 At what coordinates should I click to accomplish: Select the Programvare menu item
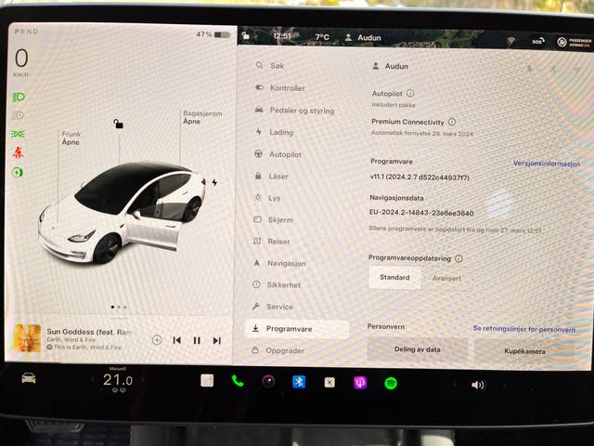[297, 329]
